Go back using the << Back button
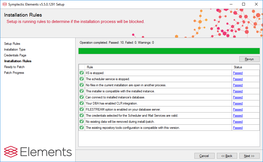This screenshot has width=263, height=162. tap(227, 156)
